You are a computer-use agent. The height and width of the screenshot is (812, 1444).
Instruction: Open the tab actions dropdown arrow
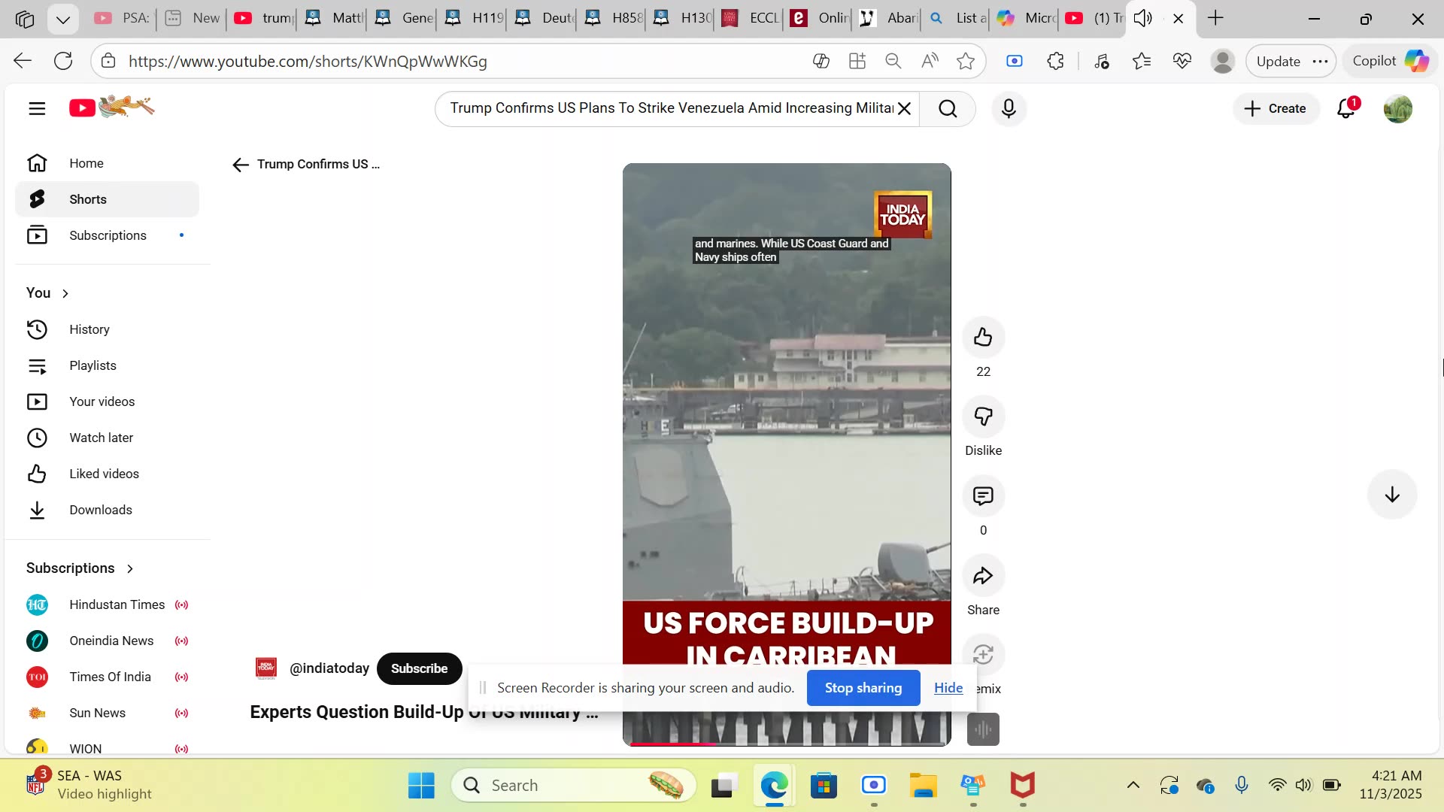(x=63, y=20)
